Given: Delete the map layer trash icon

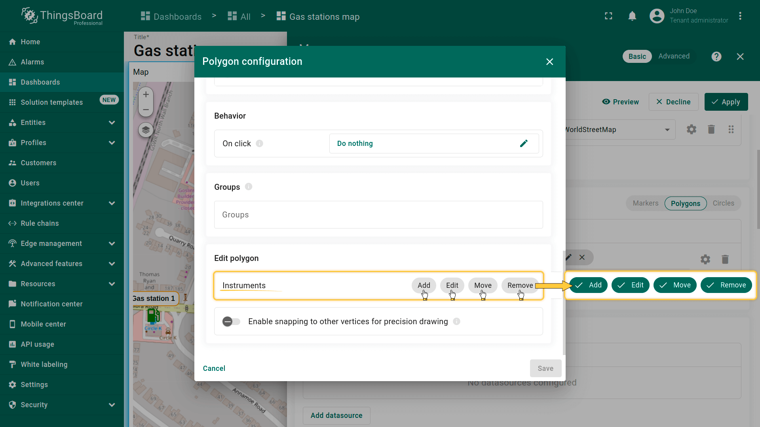Looking at the screenshot, I should pyautogui.click(x=711, y=130).
